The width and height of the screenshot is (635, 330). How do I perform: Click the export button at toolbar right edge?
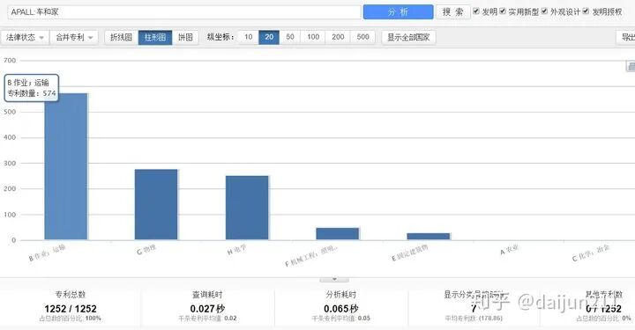coord(625,37)
